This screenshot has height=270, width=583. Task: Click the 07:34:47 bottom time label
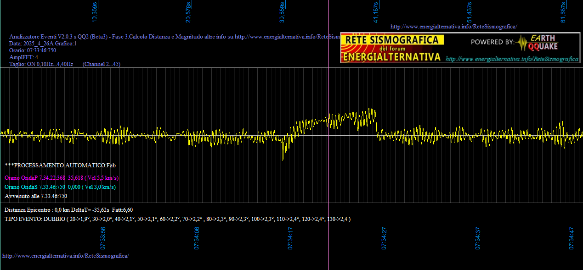(x=572, y=238)
